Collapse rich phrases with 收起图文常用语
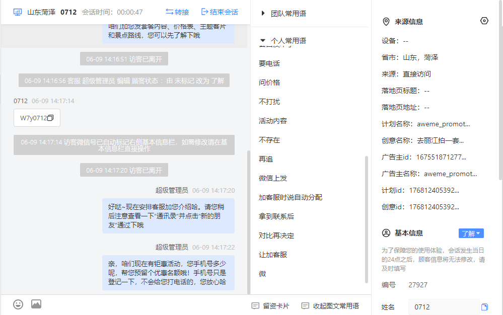Viewport: 503px width, 315px height. (x=330, y=306)
